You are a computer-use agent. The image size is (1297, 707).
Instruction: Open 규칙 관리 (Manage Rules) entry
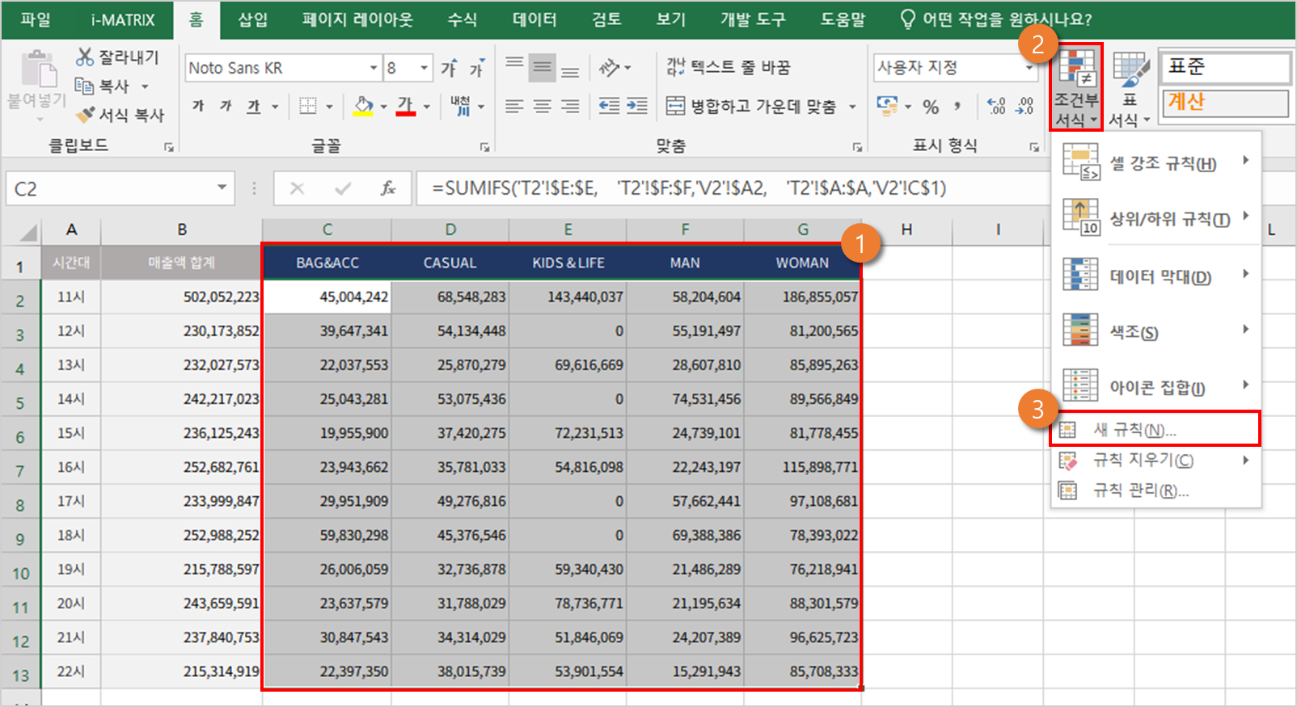click(x=1140, y=490)
